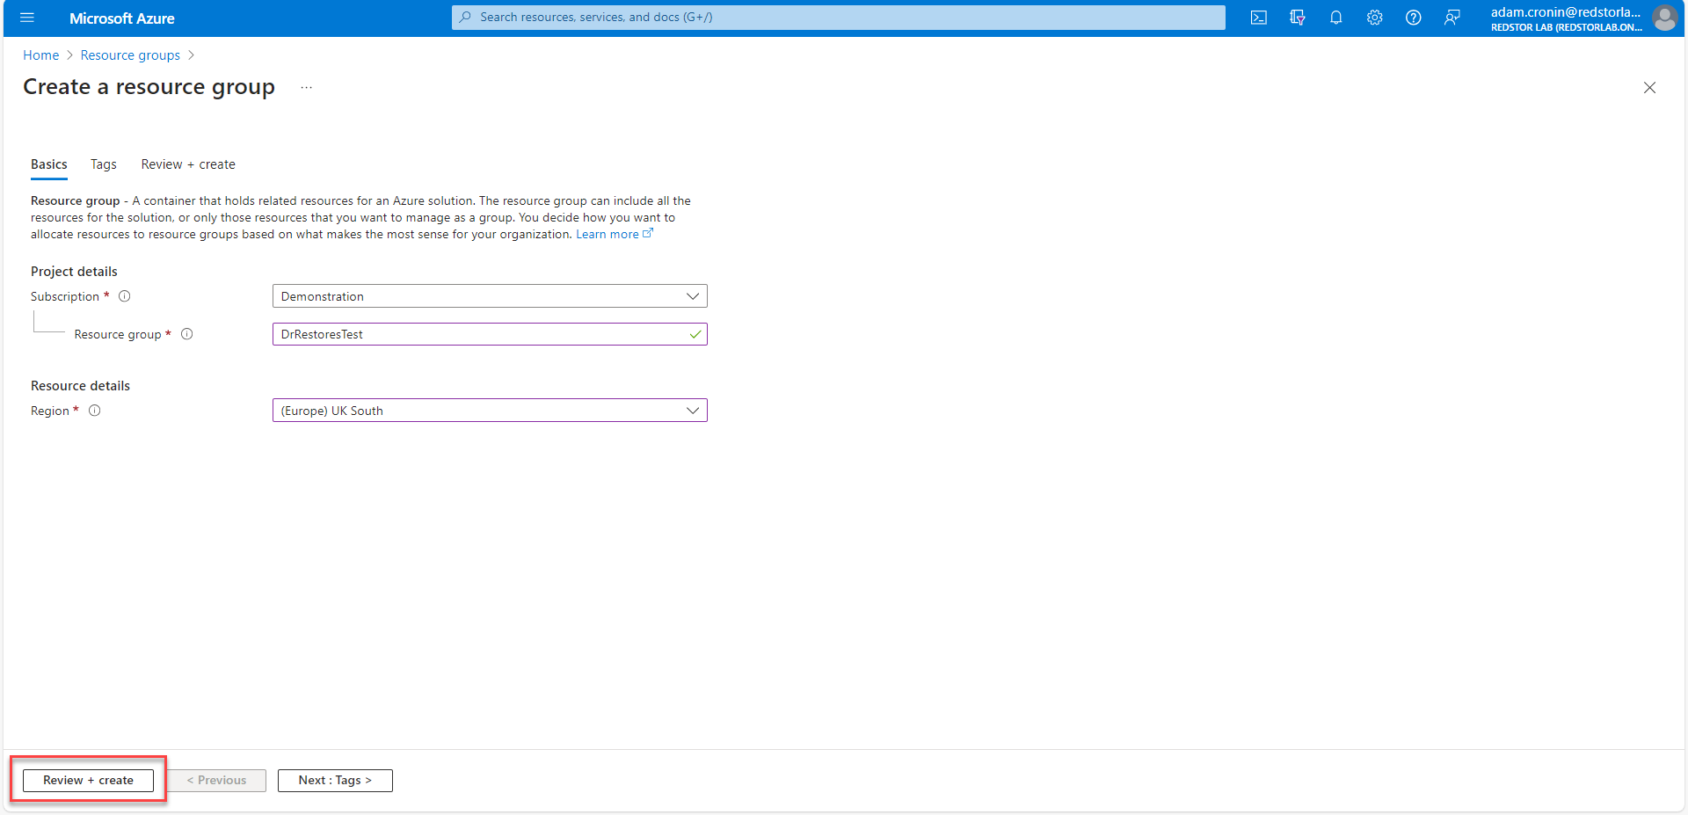Click the Resource group info icon
Screen dimensions: 1688x815
[x=187, y=334]
